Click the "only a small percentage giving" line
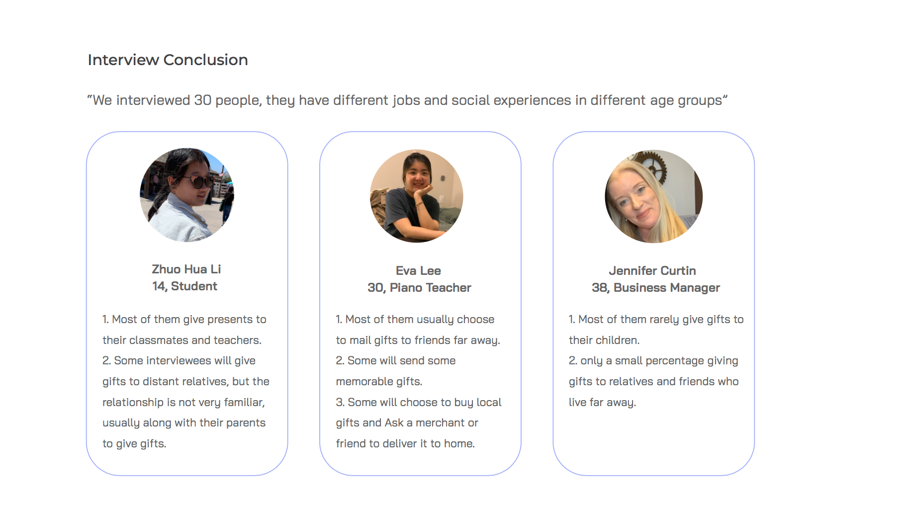The height and width of the screenshot is (505, 898). (653, 361)
